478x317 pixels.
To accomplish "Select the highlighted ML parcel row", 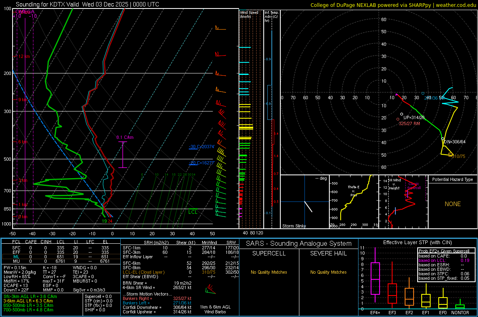I will coord(61,257).
